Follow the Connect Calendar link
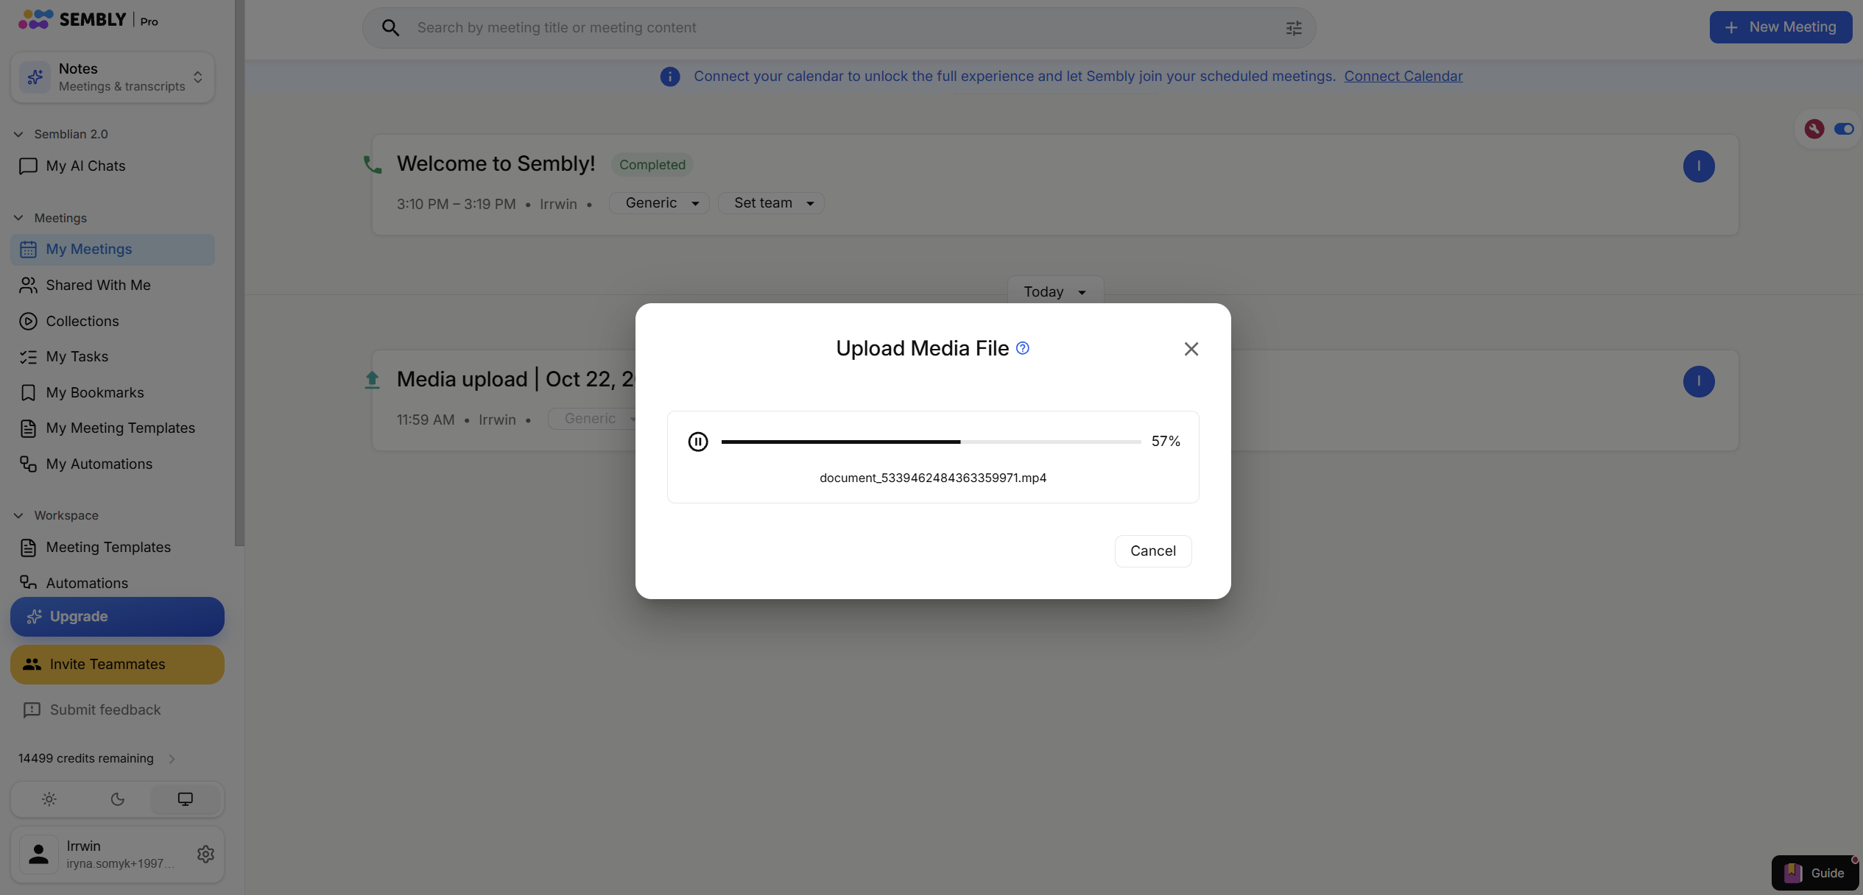The height and width of the screenshot is (895, 1863). (1404, 77)
